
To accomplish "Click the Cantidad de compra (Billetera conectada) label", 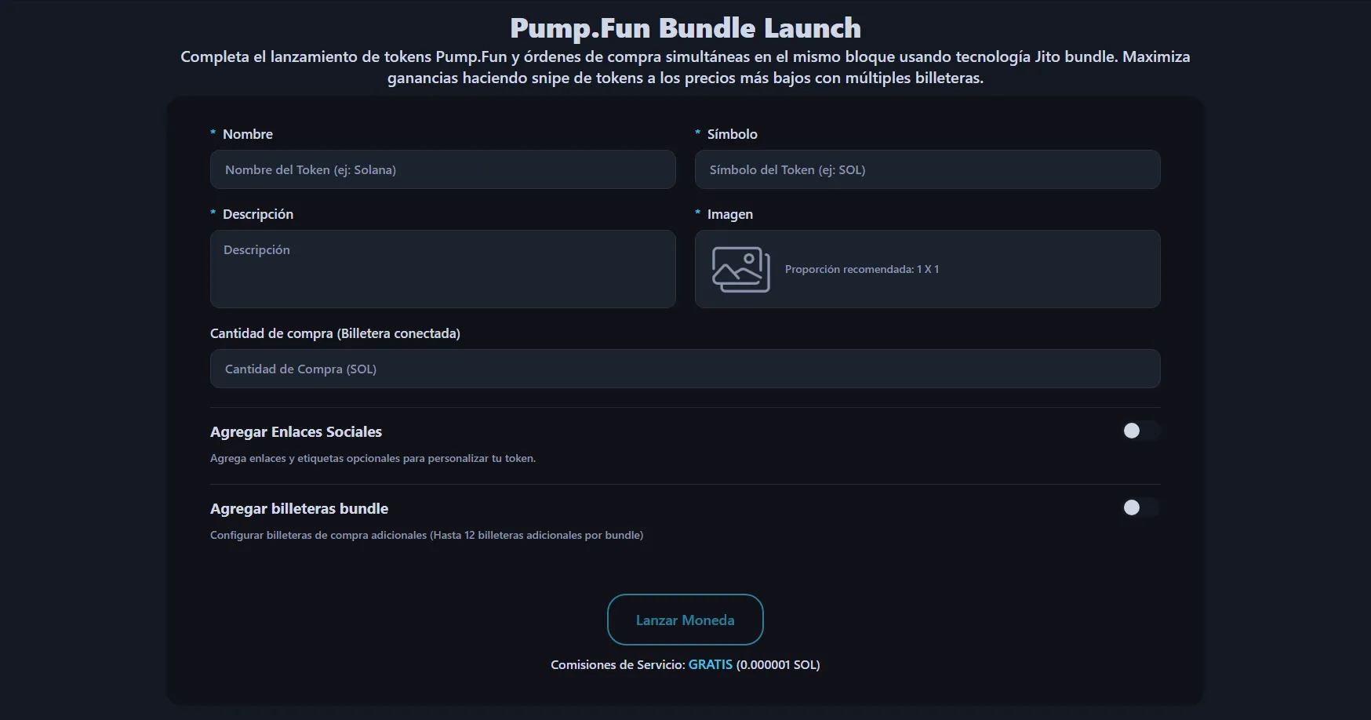I will click(335, 333).
